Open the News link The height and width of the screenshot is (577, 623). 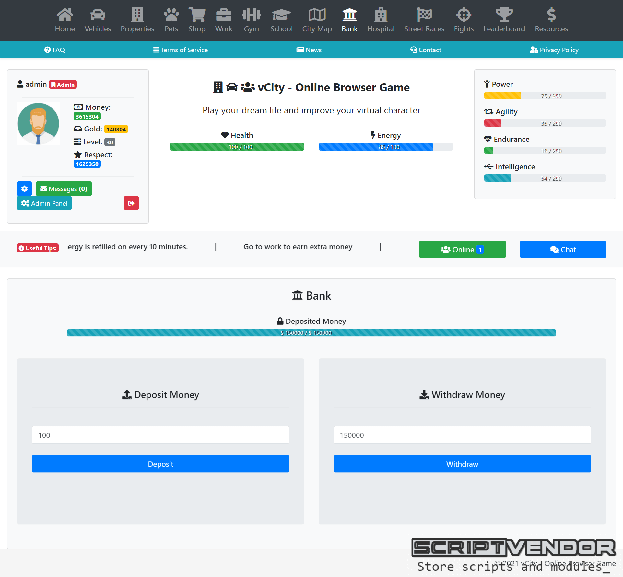[x=309, y=50]
